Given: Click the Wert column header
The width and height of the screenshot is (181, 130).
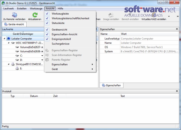Looking at the screenshot, I should [x=149, y=34].
